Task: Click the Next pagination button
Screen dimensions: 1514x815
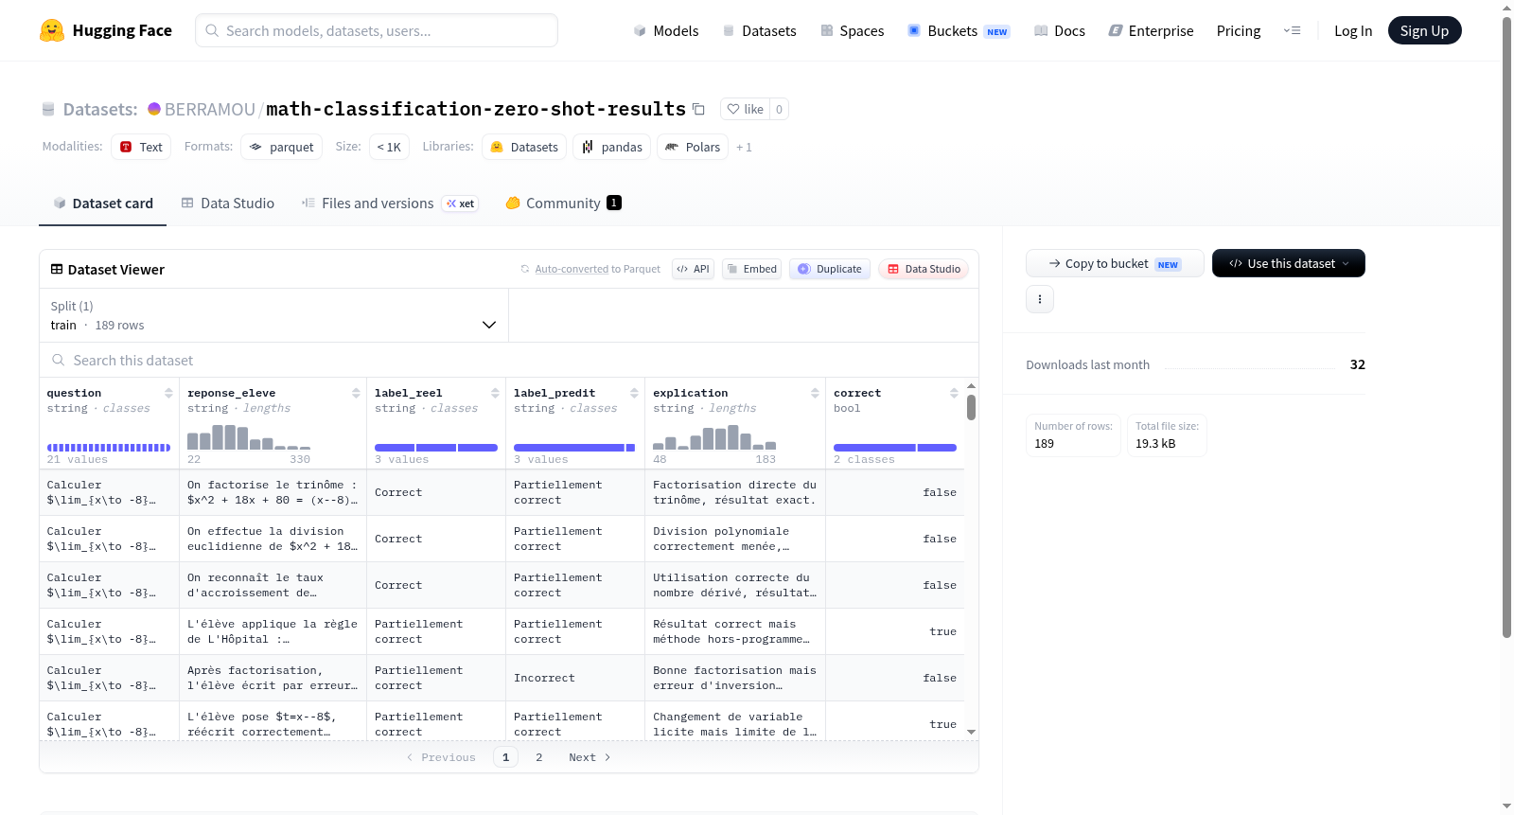Action: pos(590,757)
